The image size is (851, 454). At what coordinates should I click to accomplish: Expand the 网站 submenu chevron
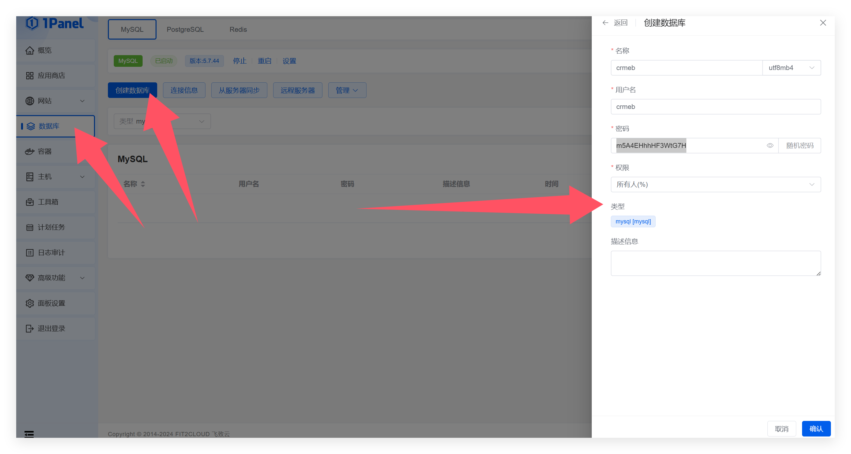[x=82, y=101]
